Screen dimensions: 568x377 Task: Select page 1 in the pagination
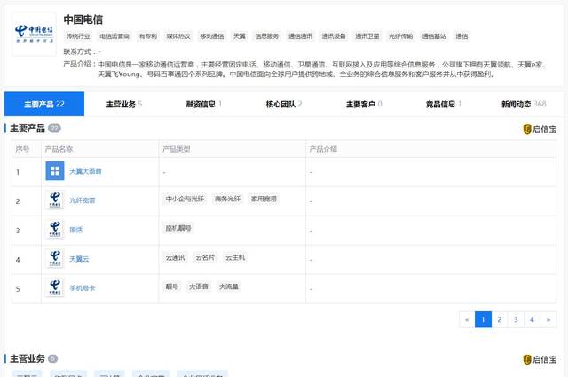click(483, 319)
